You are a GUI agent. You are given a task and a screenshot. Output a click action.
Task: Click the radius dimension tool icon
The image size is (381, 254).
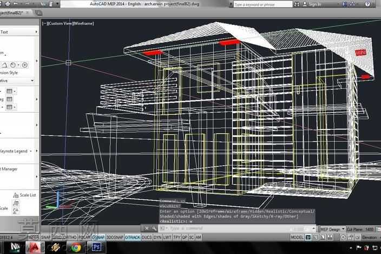click(13, 65)
